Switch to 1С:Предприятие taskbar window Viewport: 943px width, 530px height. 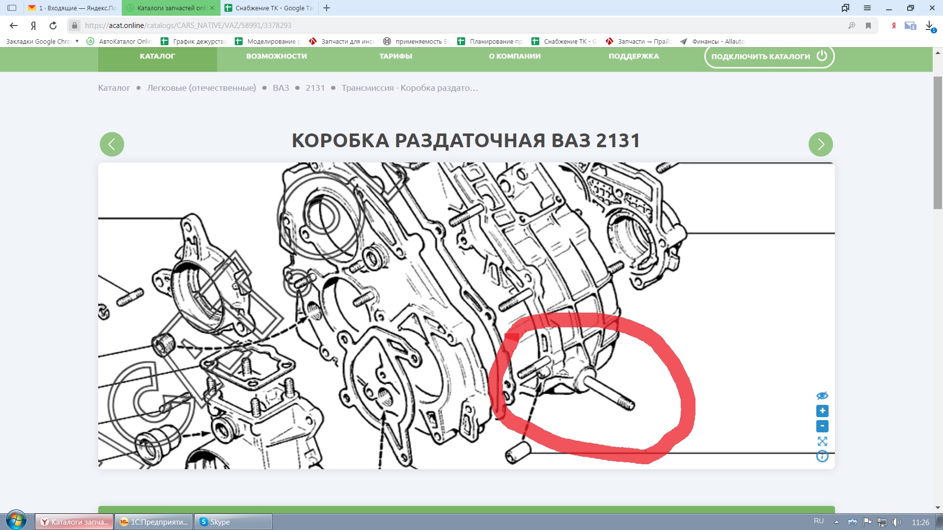[x=154, y=522]
